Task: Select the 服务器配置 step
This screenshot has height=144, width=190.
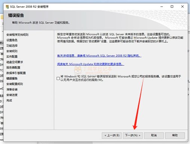Action: click(13, 67)
